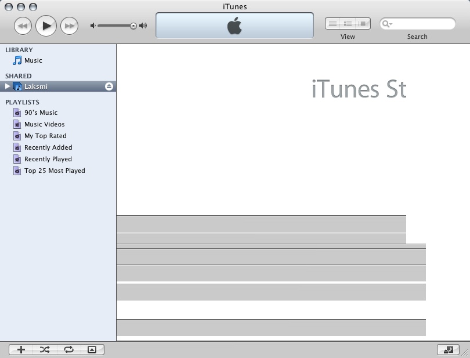Skip forward to the next track
The image size is (470, 358).
[69, 26]
